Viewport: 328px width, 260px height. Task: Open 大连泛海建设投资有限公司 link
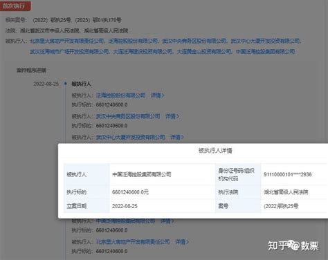coord(143,51)
